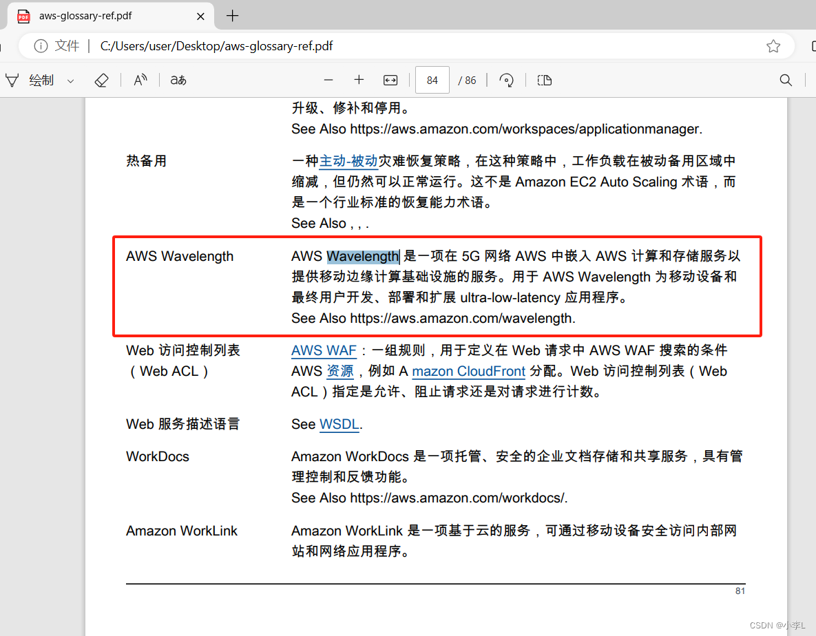The height and width of the screenshot is (636, 816).
Task: Click the page footer number 81
Action: pos(740,591)
